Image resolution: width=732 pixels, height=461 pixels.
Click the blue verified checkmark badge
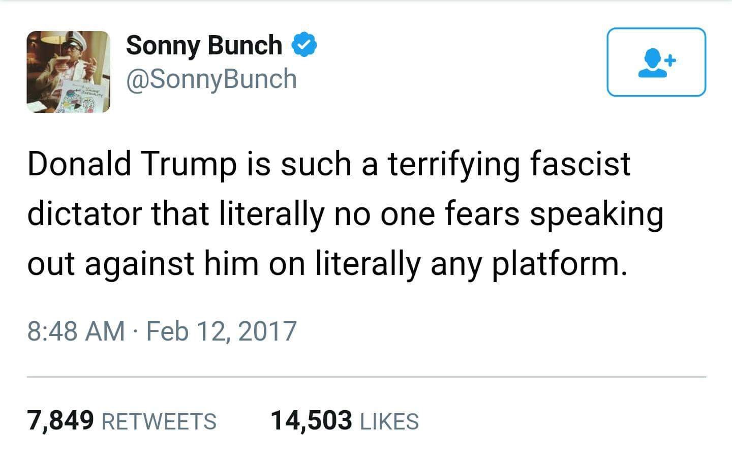pos(304,45)
